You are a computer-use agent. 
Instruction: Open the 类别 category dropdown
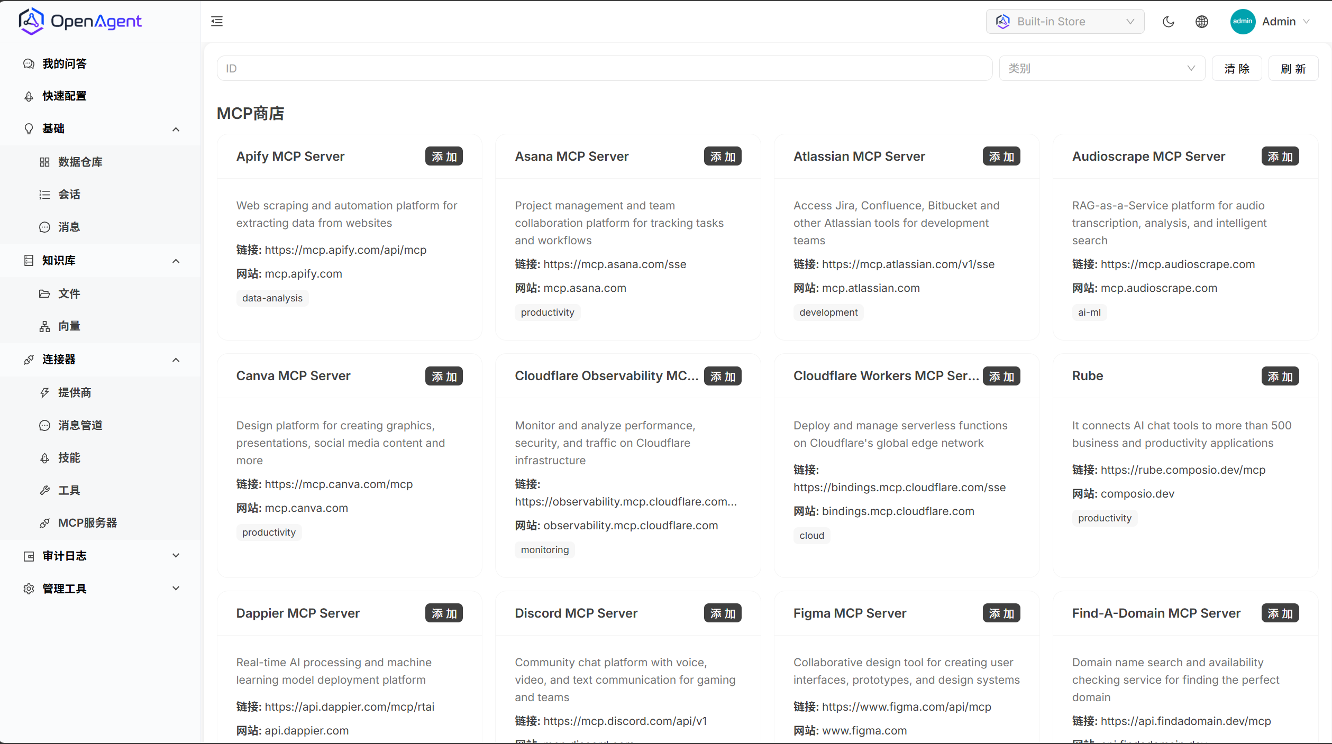[x=1102, y=68]
